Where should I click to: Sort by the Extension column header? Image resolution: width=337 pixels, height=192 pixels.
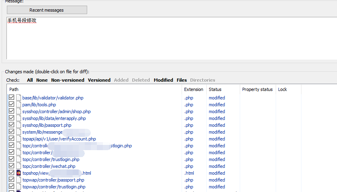click(x=194, y=89)
